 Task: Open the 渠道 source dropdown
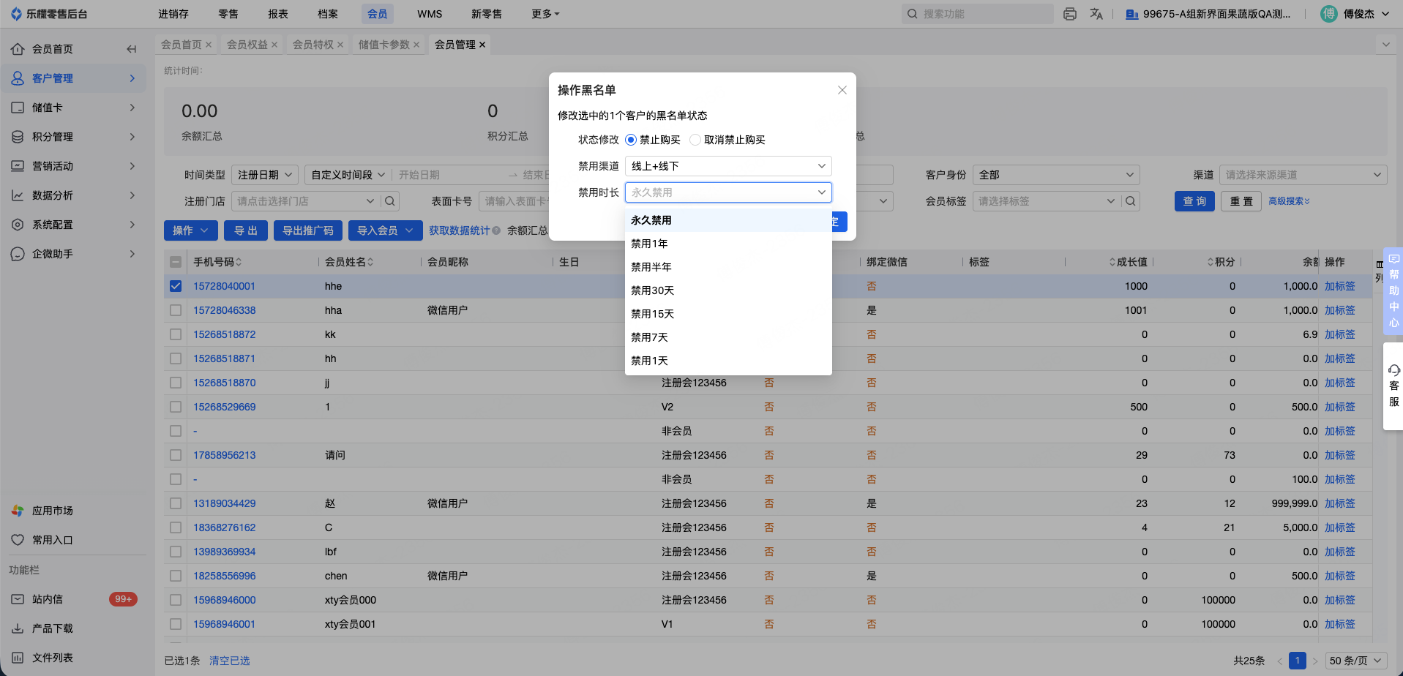pyautogui.click(x=1303, y=175)
